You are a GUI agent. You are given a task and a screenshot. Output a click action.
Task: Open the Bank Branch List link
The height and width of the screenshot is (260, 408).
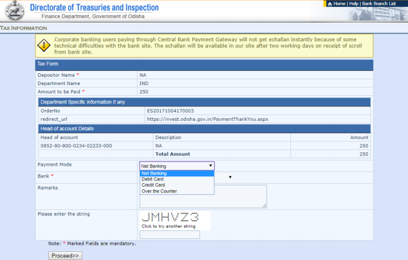[x=379, y=4]
